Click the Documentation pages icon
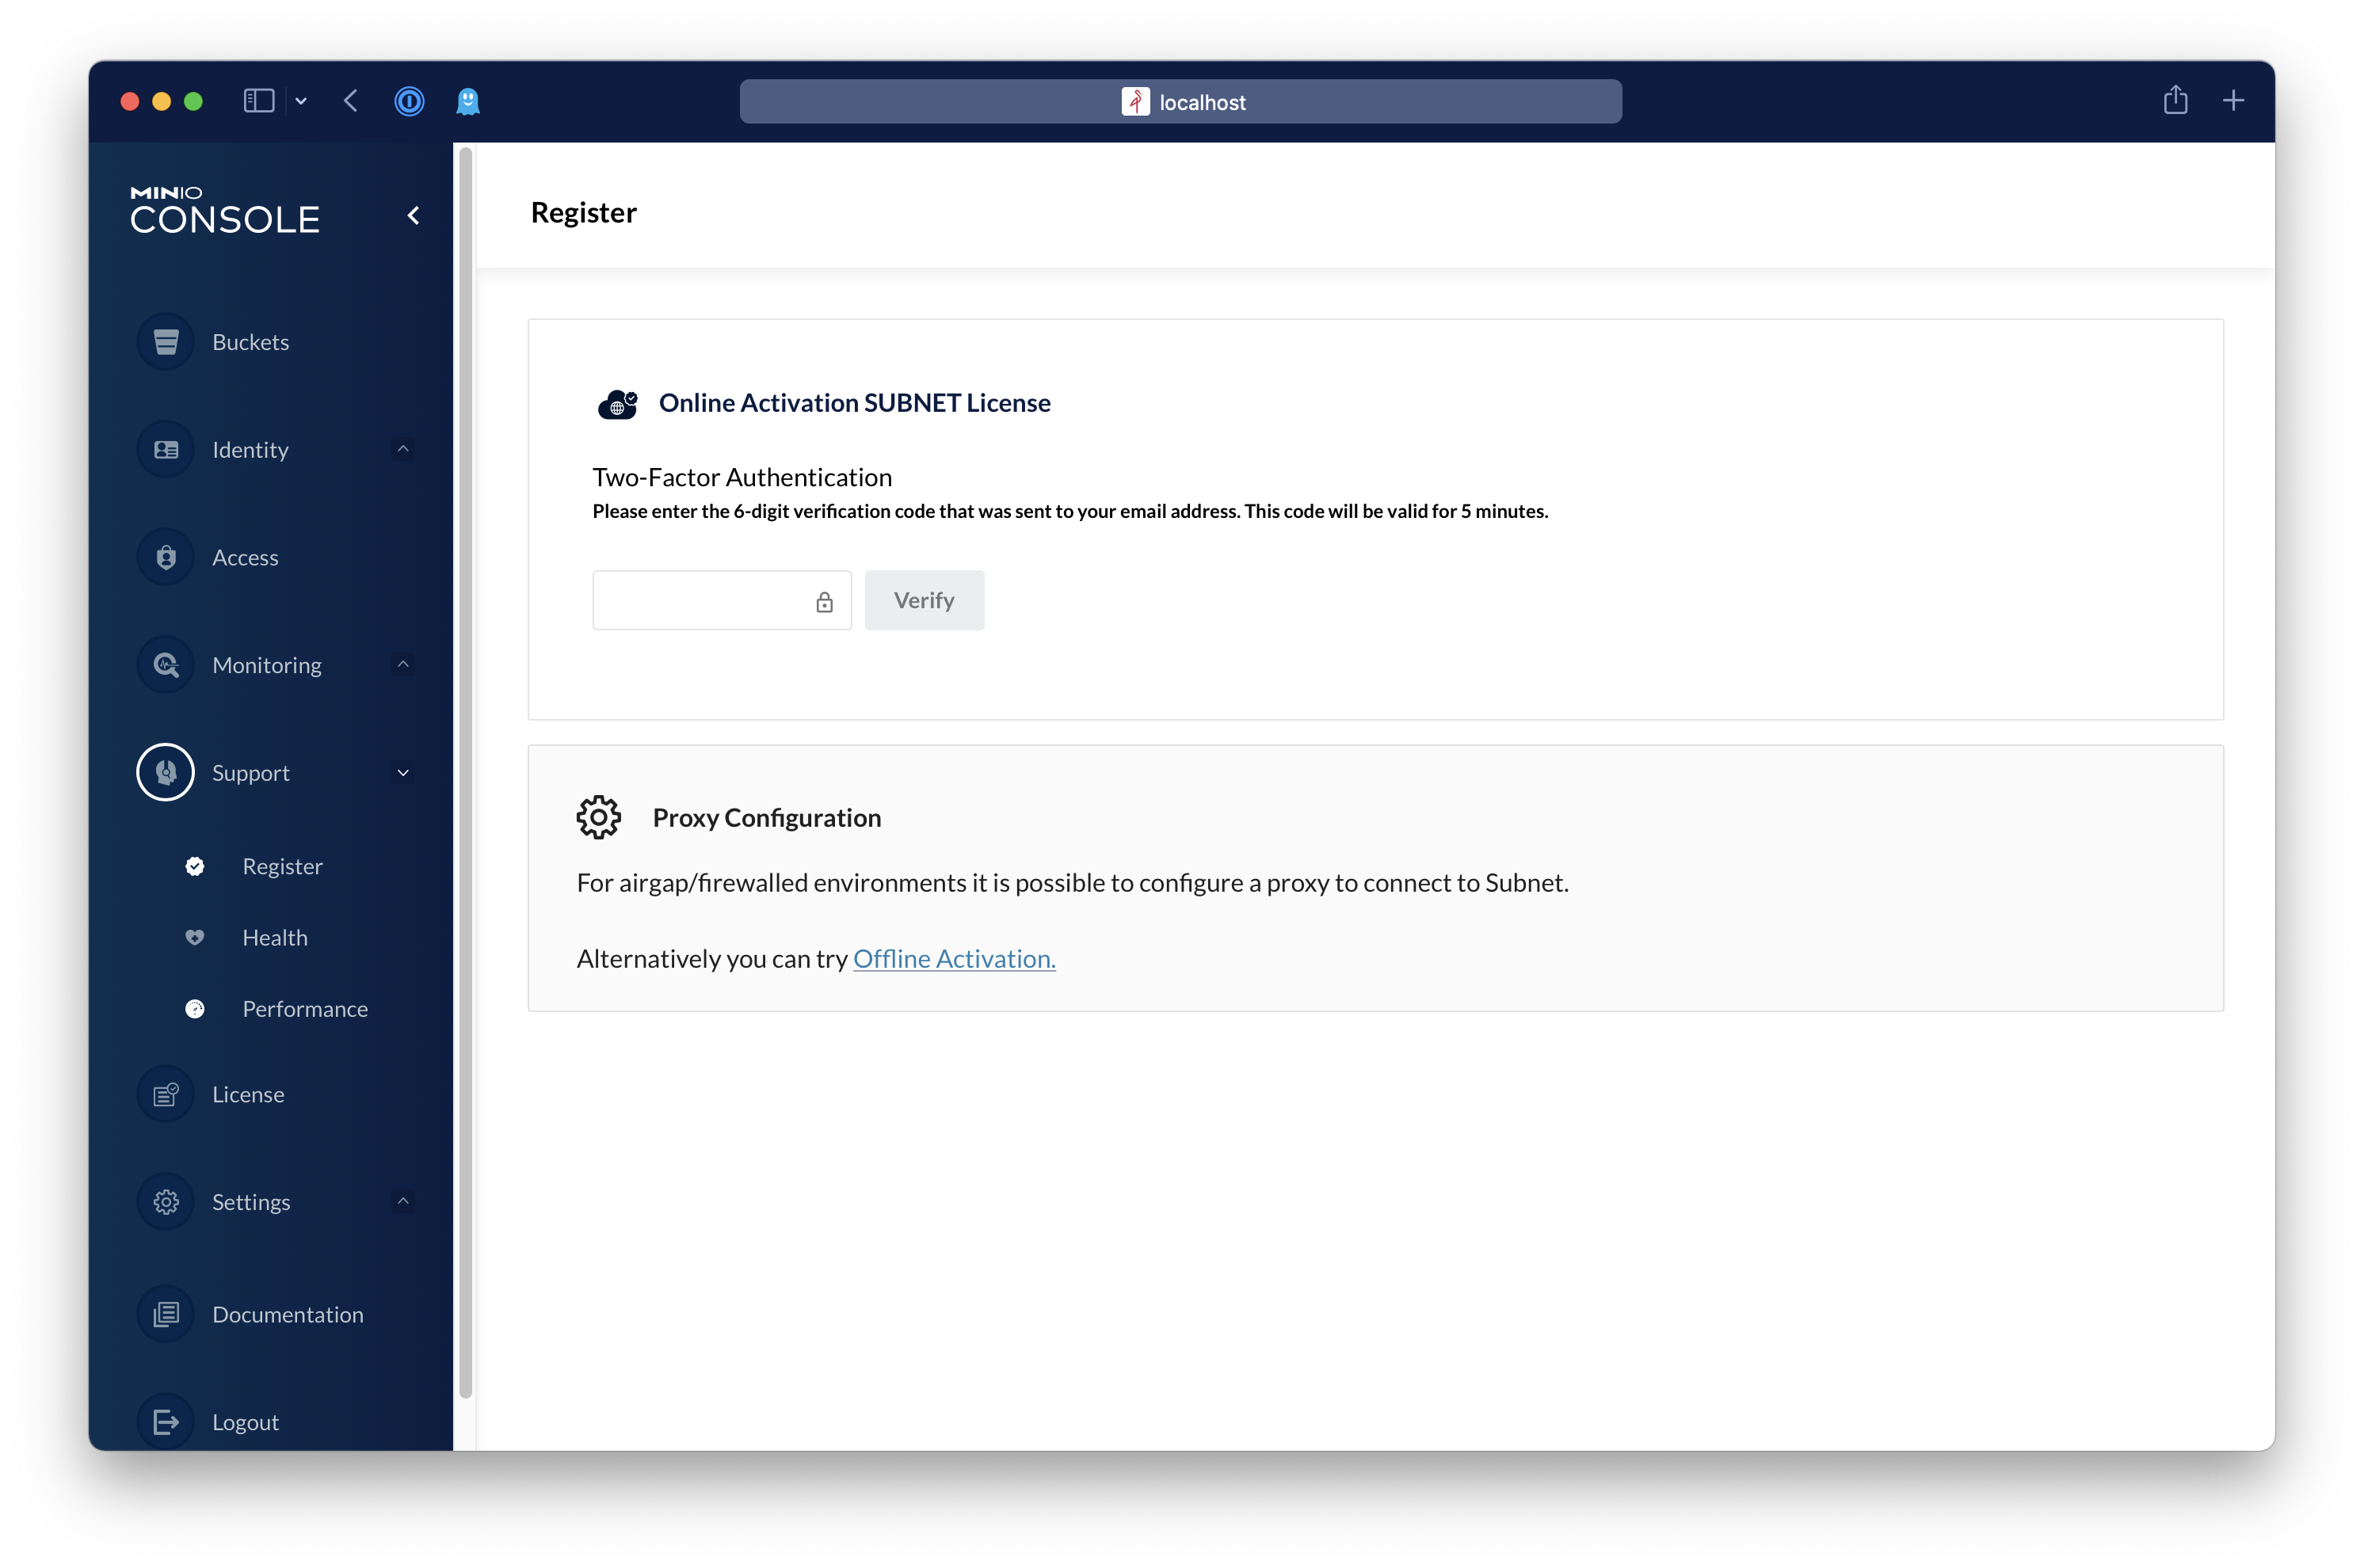This screenshot has height=1568, width=2364. point(166,1314)
